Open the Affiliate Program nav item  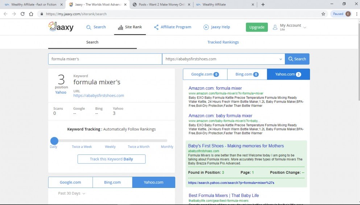[172, 27]
